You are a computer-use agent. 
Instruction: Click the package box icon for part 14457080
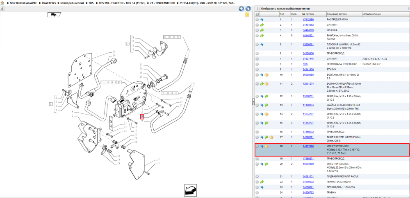(x=267, y=146)
